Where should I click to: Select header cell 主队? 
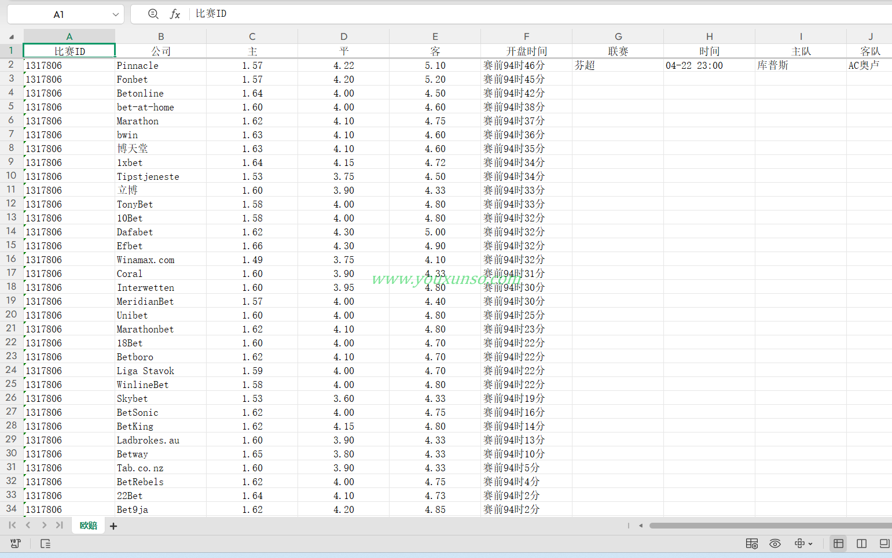pos(801,51)
